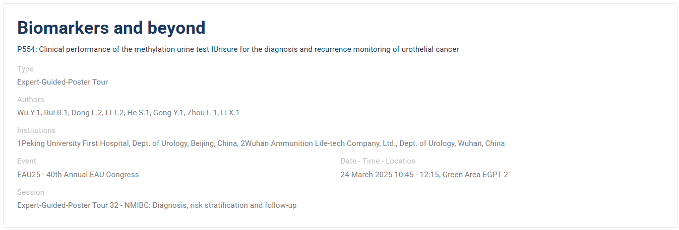Screen dimensions: 679x230
Task: Click author name Dong L.2
Action: pos(86,113)
